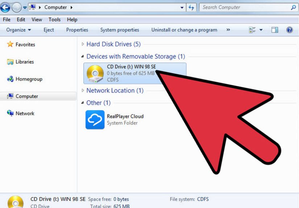This screenshot has height=208, width=299.
Task: Click the Hard Disk Drives (5) heading
Action: pos(113,44)
